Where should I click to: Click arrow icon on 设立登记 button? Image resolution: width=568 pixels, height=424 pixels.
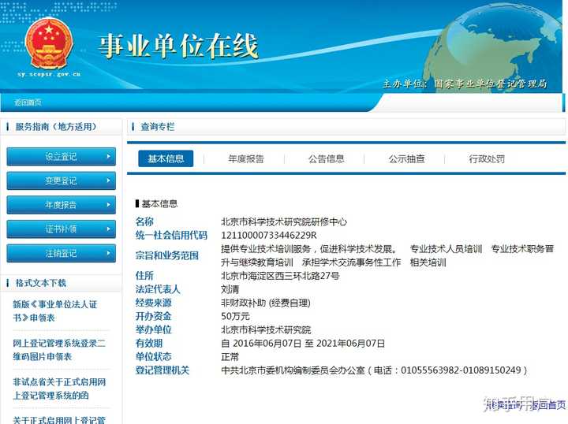click(x=108, y=156)
